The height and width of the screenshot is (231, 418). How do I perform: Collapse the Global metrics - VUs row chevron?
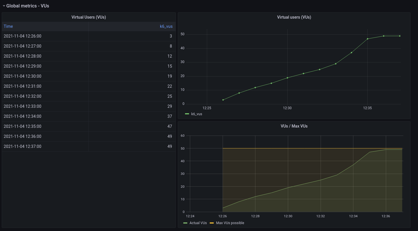coord(4,6)
